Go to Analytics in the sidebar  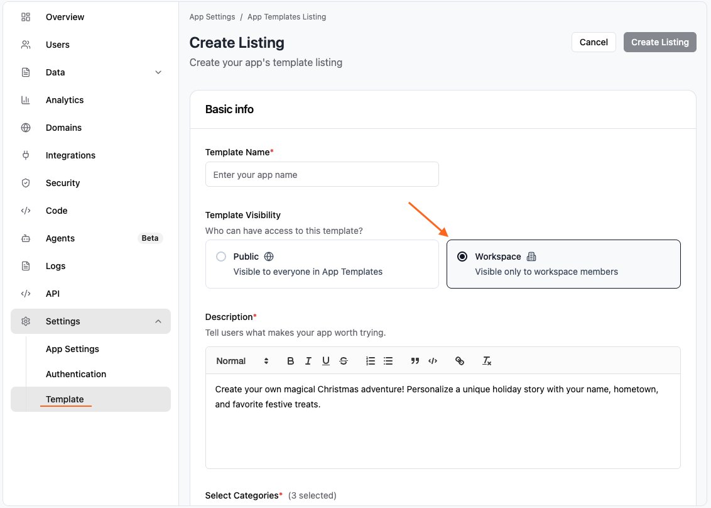(65, 101)
